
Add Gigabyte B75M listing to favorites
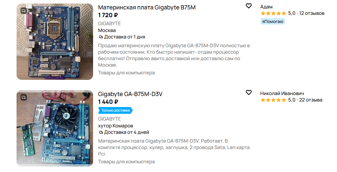(x=248, y=6)
